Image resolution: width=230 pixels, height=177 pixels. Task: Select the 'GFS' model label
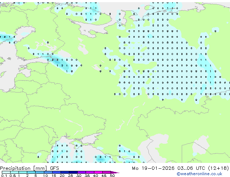pyautogui.click(x=54, y=168)
